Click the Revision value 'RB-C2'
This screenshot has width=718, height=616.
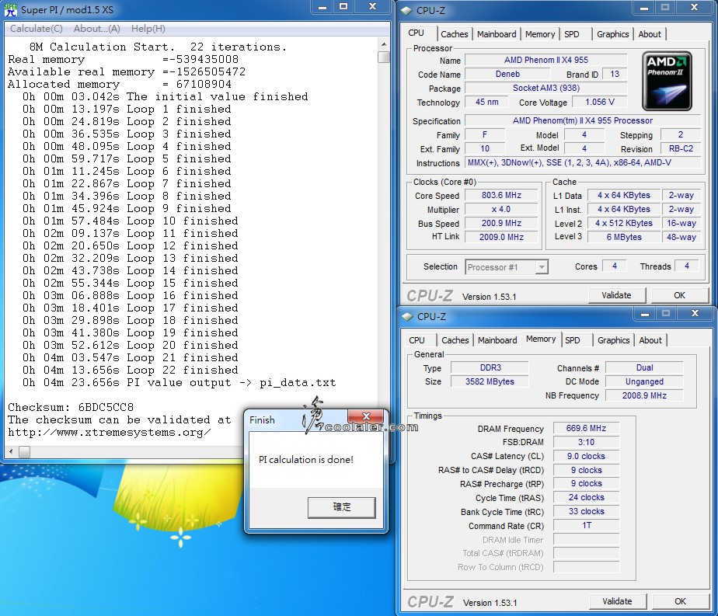click(681, 148)
